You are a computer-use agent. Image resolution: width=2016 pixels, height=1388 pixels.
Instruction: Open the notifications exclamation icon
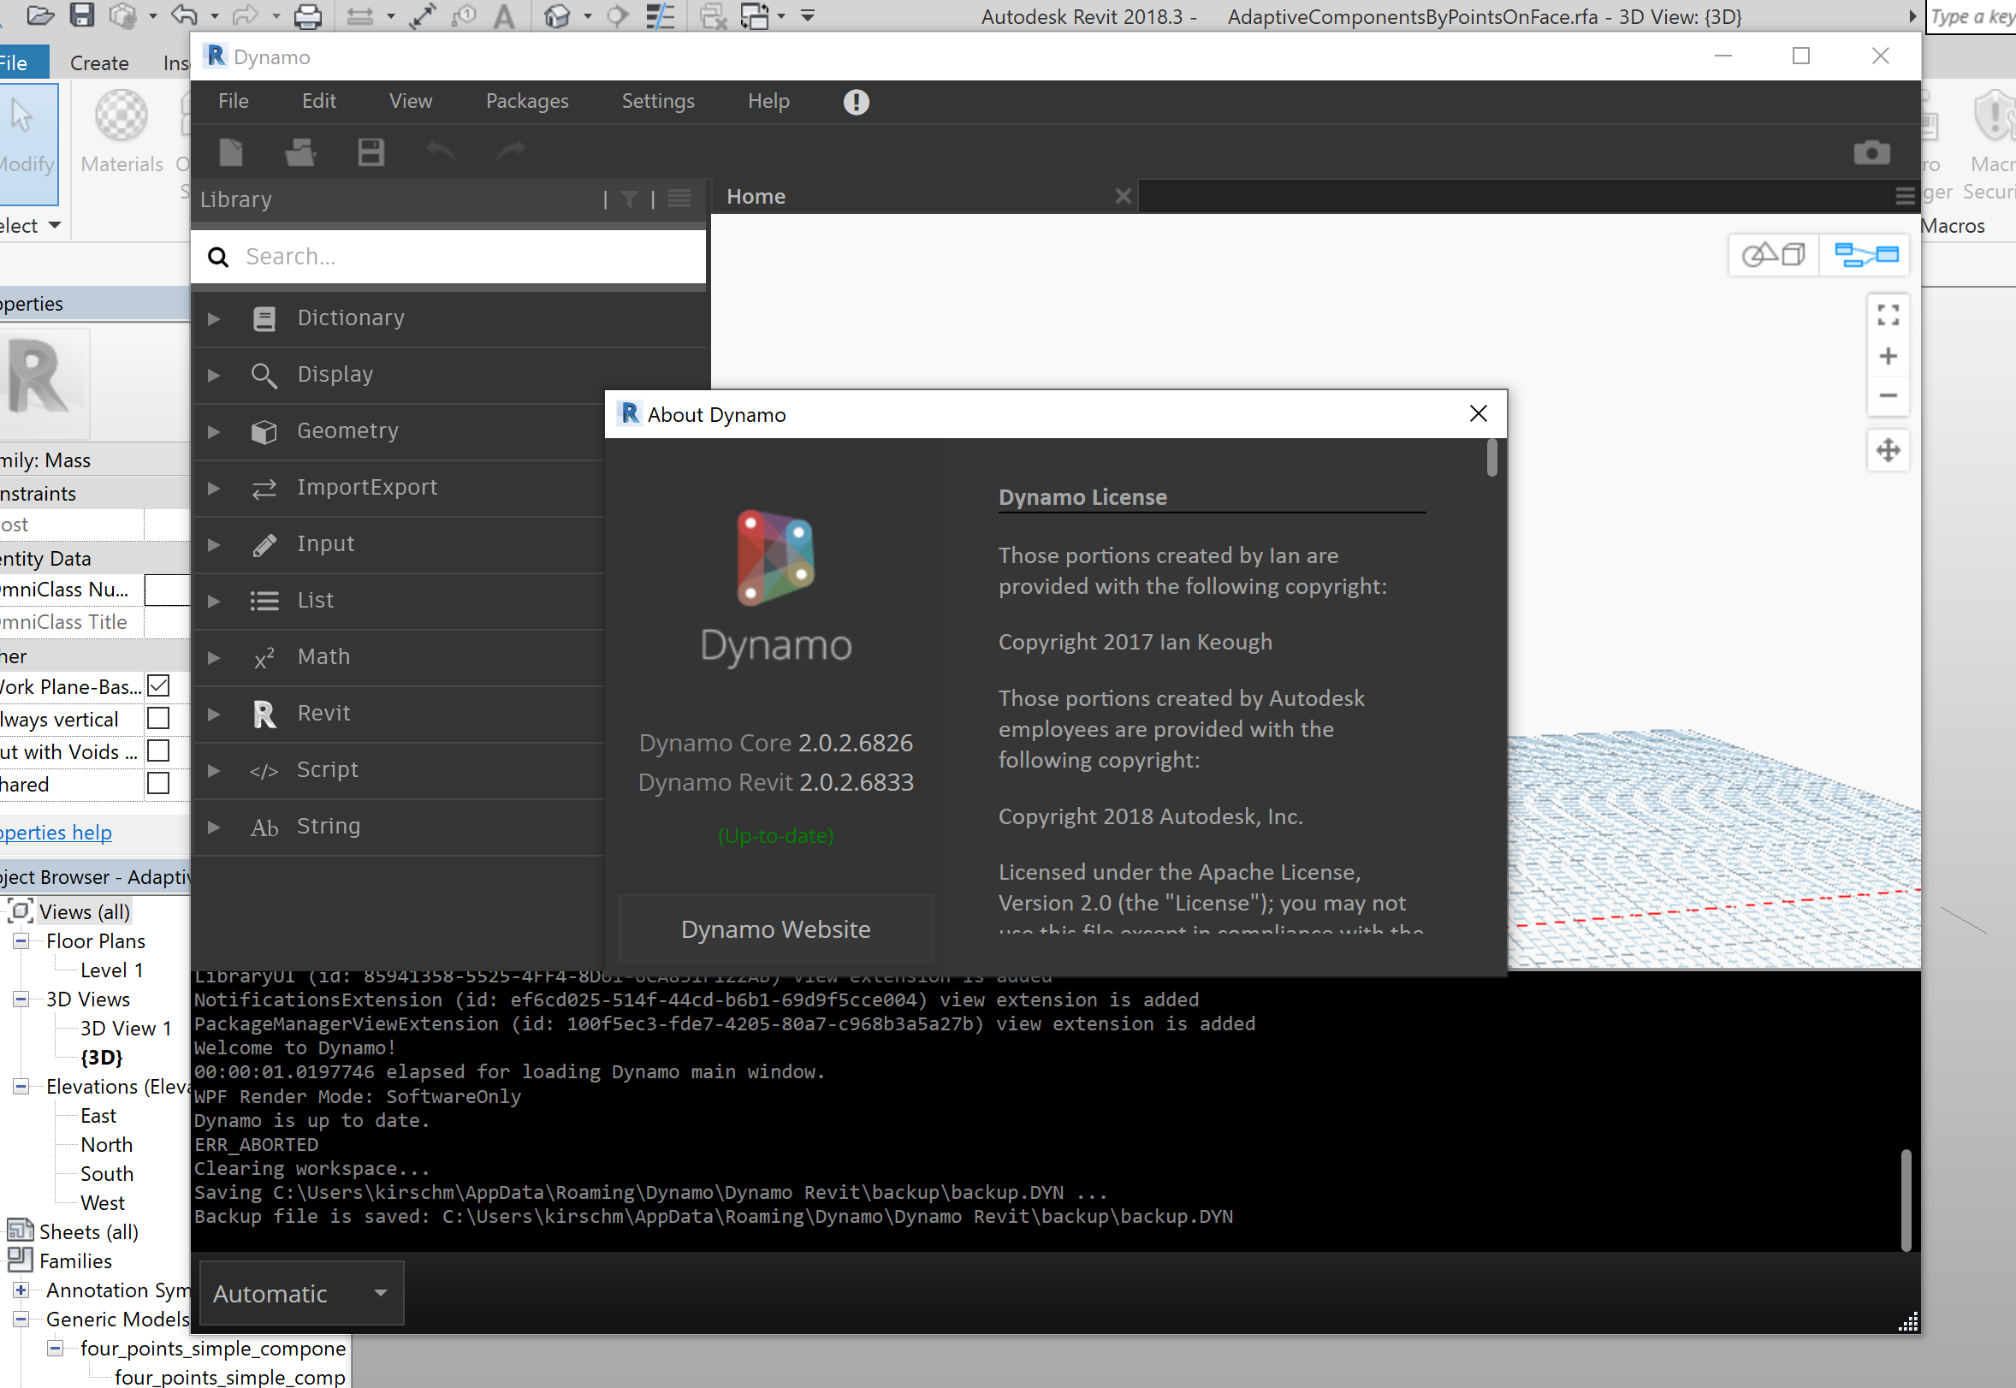click(856, 103)
